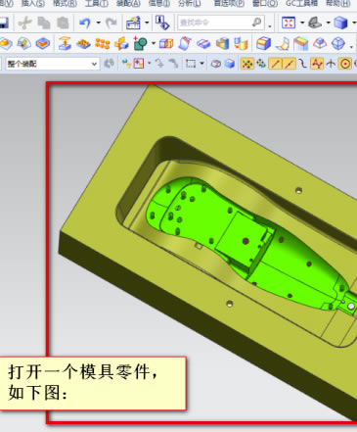Open the 帮助(H) menu

coord(336,4)
